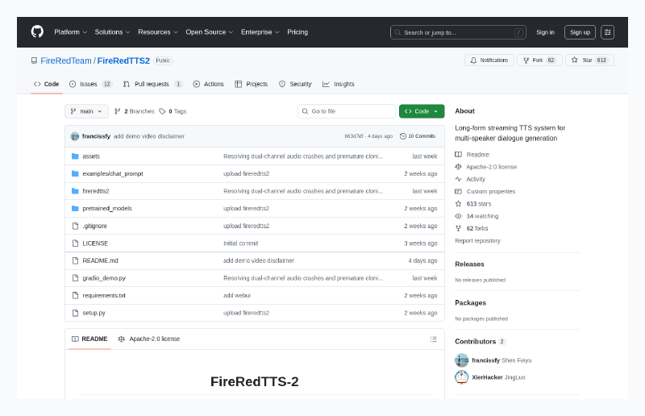Screen dimensions: 645x416
Task: Click the assets folder icon
Action: 75,156
